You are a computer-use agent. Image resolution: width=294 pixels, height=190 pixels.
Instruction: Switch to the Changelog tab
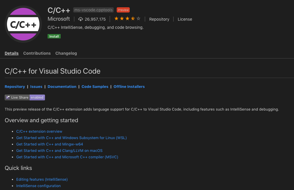pyautogui.click(x=66, y=53)
